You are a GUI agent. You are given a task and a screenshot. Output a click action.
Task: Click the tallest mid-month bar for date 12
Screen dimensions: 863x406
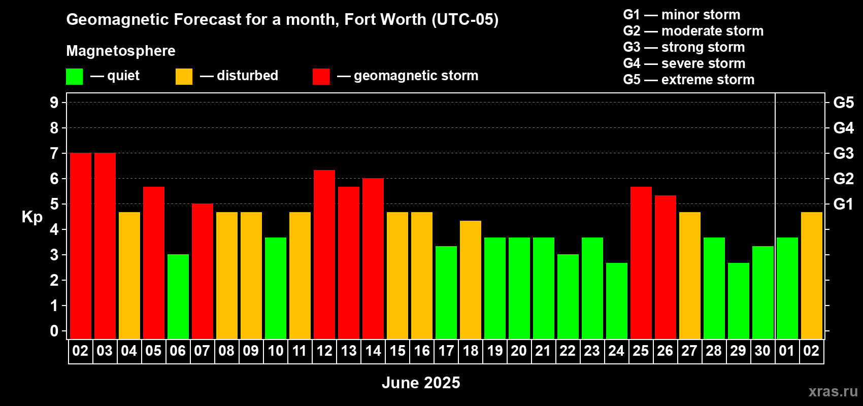[324, 254]
